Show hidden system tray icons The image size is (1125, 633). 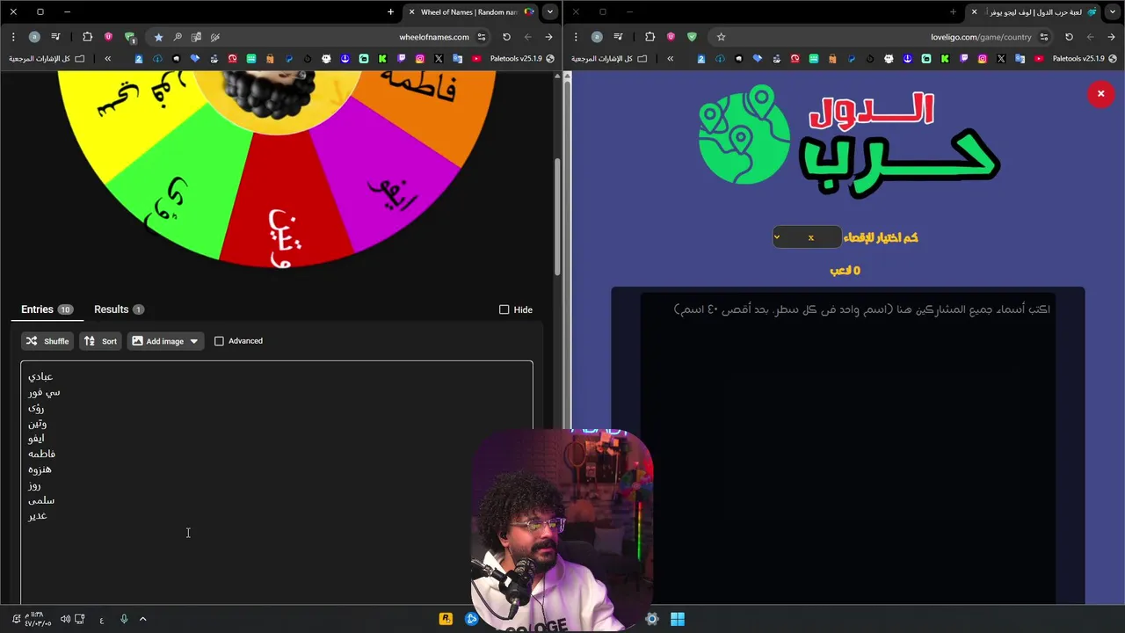coord(142,619)
